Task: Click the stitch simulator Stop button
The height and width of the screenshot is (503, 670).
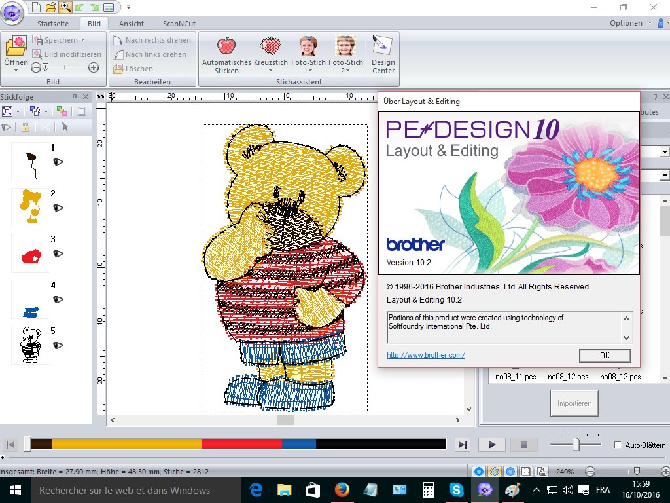Action: (524, 445)
